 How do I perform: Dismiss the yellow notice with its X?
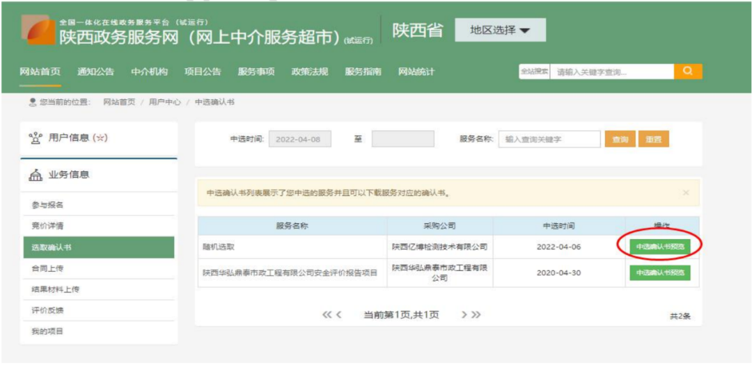coord(686,193)
